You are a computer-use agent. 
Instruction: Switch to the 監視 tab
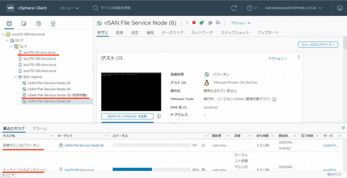(x=119, y=33)
